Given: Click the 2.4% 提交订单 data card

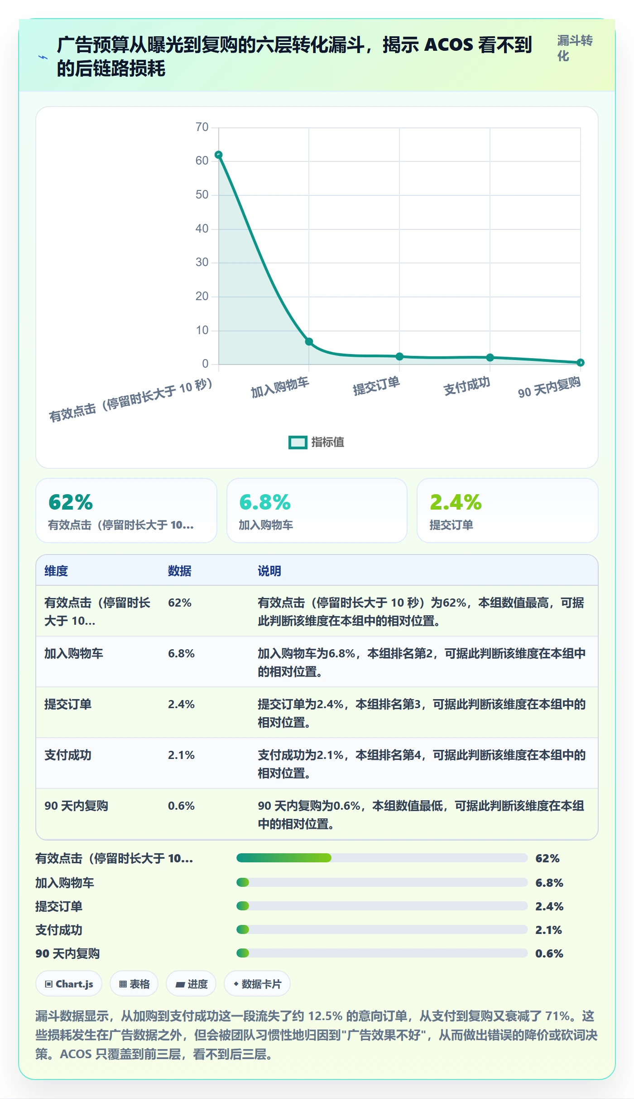Looking at the screenshot, I should (508, 511).
